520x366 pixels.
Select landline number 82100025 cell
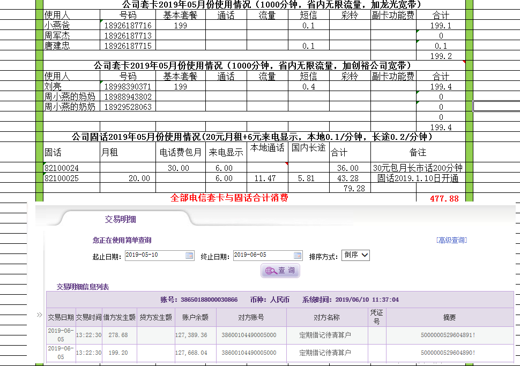pyautogui.click(x=71, y=178)
